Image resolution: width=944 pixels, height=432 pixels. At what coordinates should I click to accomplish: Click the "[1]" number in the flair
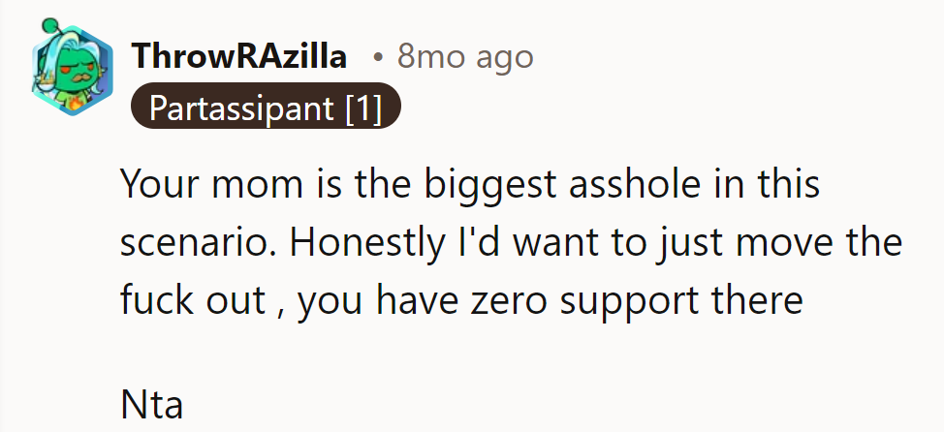coord(363,110)
